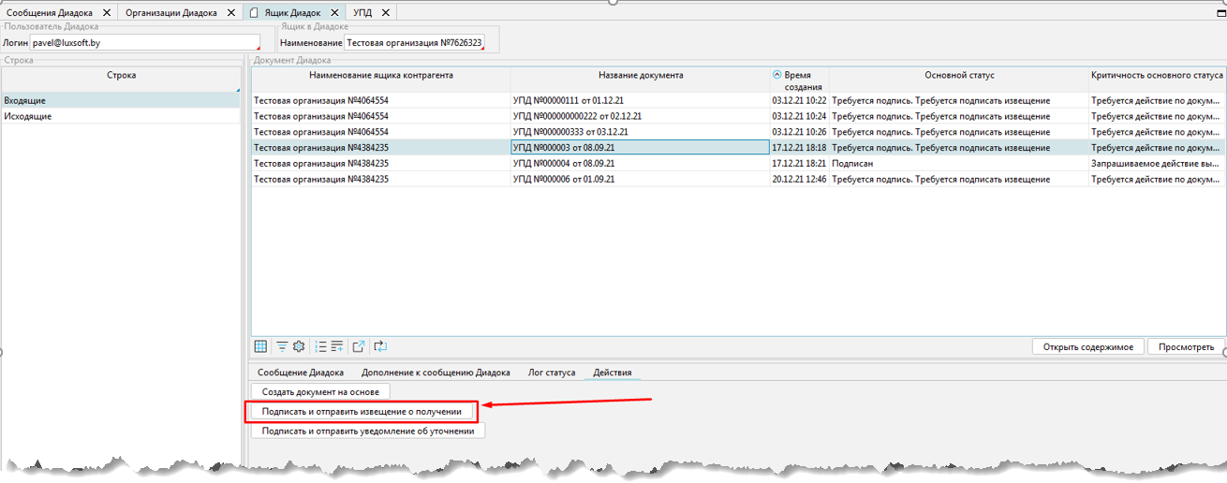Screen dimensions: 1227x483
Task: Select Исходящие in the left list
Action: (x=28, y=116)
